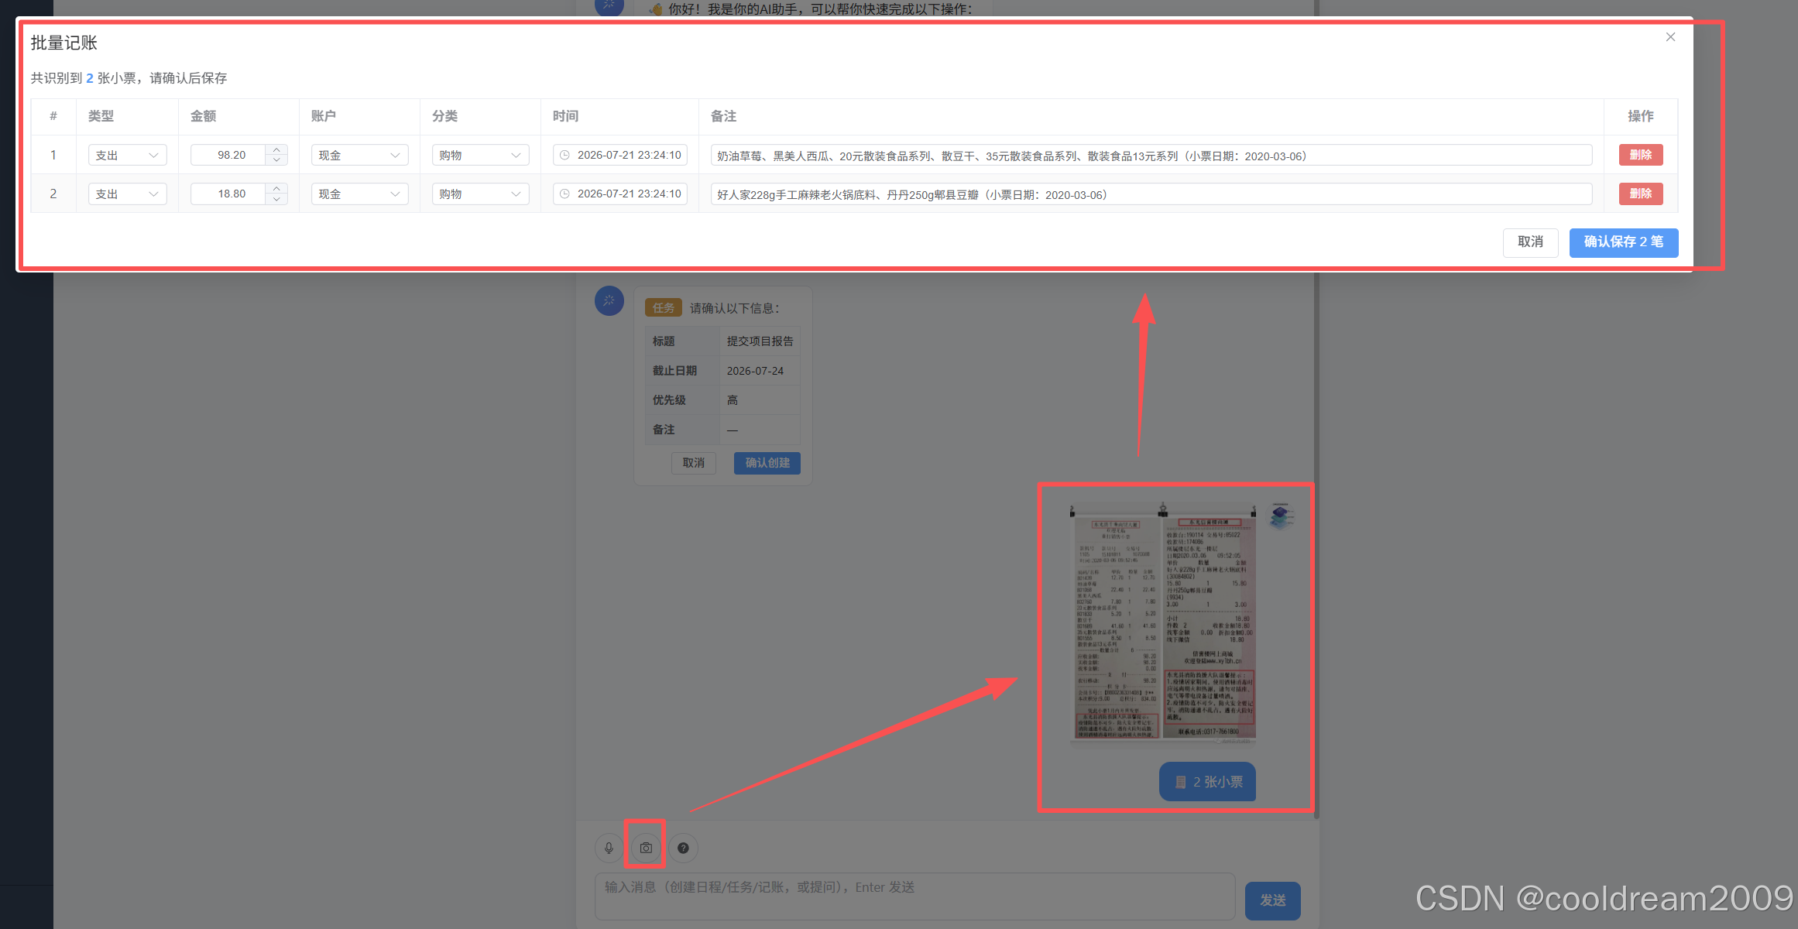Click the clock icon in row 2 time field

coord(564,194)
